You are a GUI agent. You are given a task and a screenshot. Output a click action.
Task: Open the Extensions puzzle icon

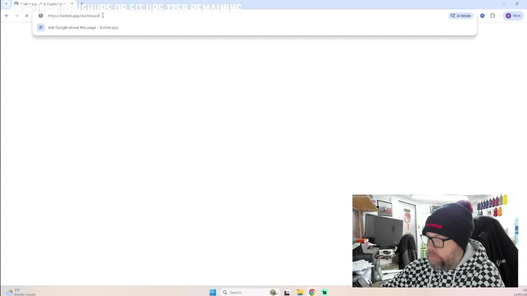click(x=492, y=16)
